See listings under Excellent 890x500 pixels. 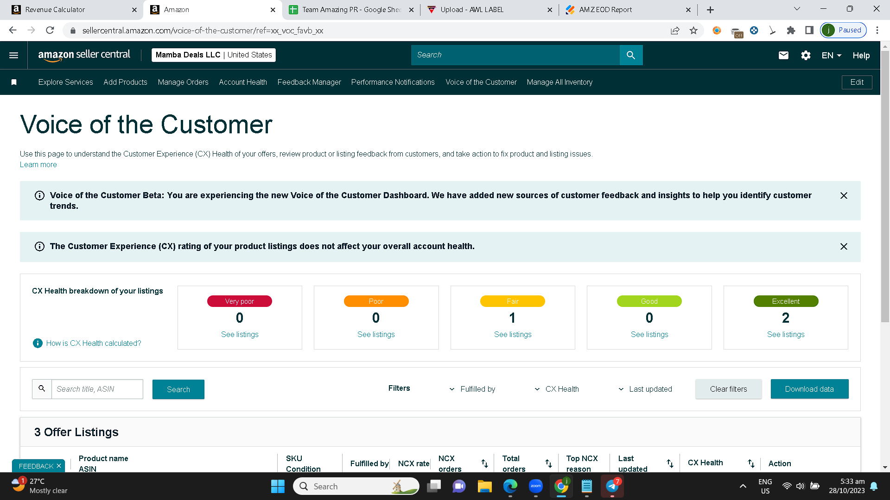pyautogui.click(x=786, y=334)
